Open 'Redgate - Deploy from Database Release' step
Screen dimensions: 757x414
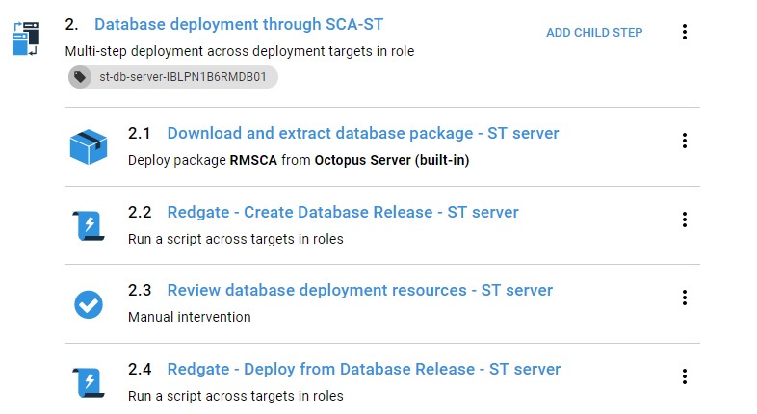point(363,369)
